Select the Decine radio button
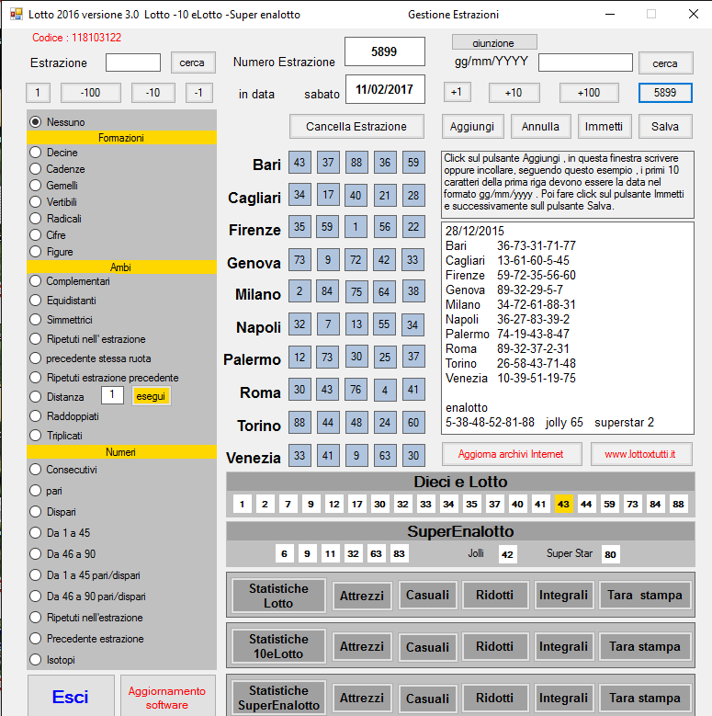The height and width of the screenshot is (716, 712). 36,153
